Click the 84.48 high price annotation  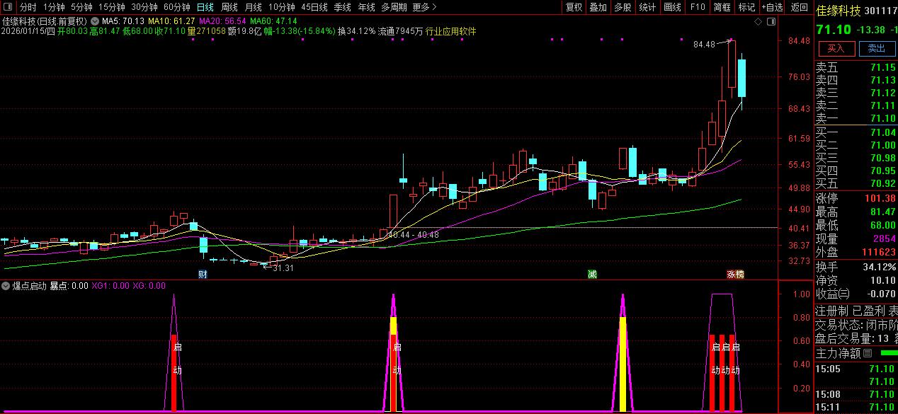click(x=704, y=45)
